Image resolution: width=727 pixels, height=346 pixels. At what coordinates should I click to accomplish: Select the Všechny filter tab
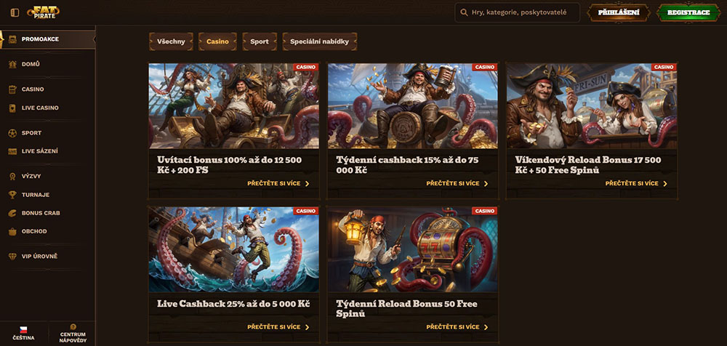[172, 41]
